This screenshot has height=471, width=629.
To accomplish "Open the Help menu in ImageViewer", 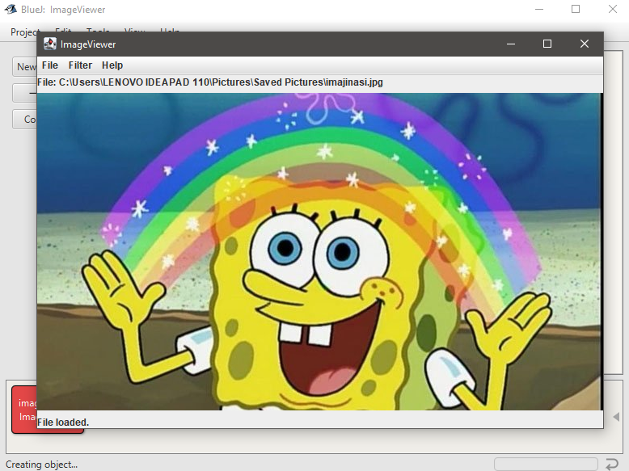I will [x=112, y=65].
